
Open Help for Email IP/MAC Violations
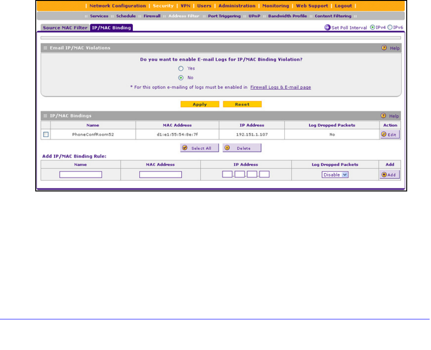pyautogui.click(x=391, y=48)
